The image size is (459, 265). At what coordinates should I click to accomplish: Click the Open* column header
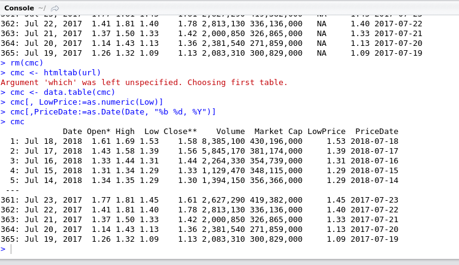(x=98, y=132)
